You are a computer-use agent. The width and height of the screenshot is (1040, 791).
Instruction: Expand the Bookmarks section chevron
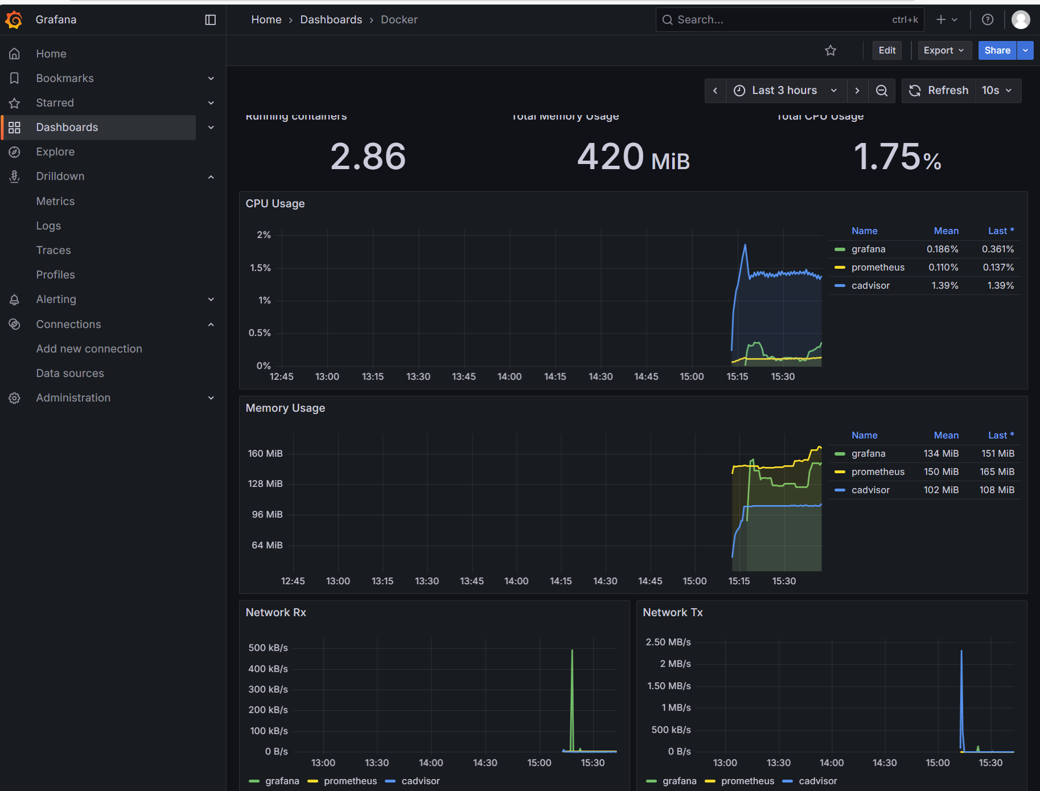(x=211, y=79)
